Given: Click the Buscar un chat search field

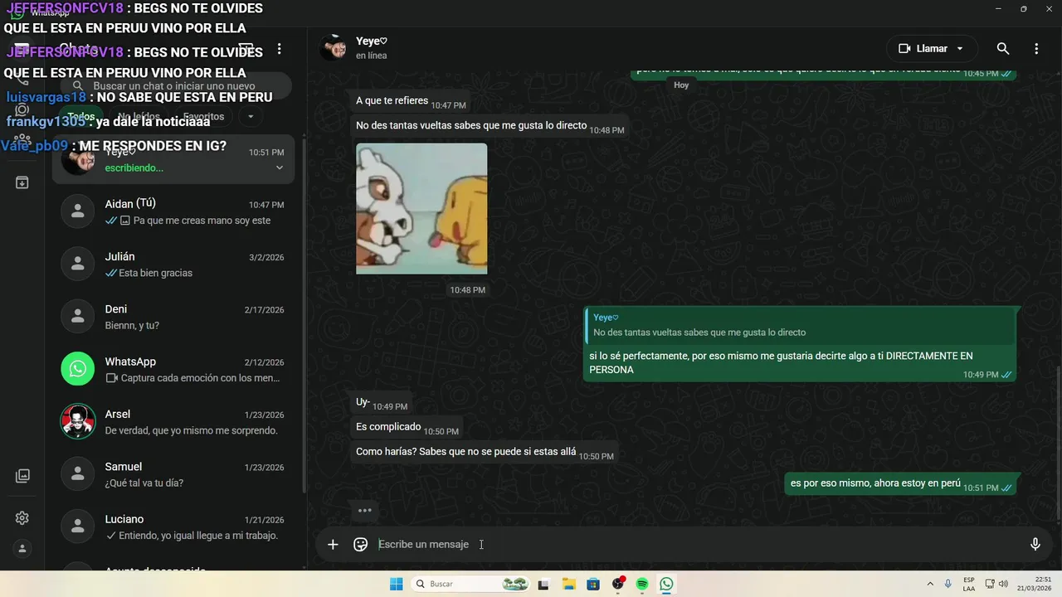Looking at the screenshot, I should (x=176, y=86).
